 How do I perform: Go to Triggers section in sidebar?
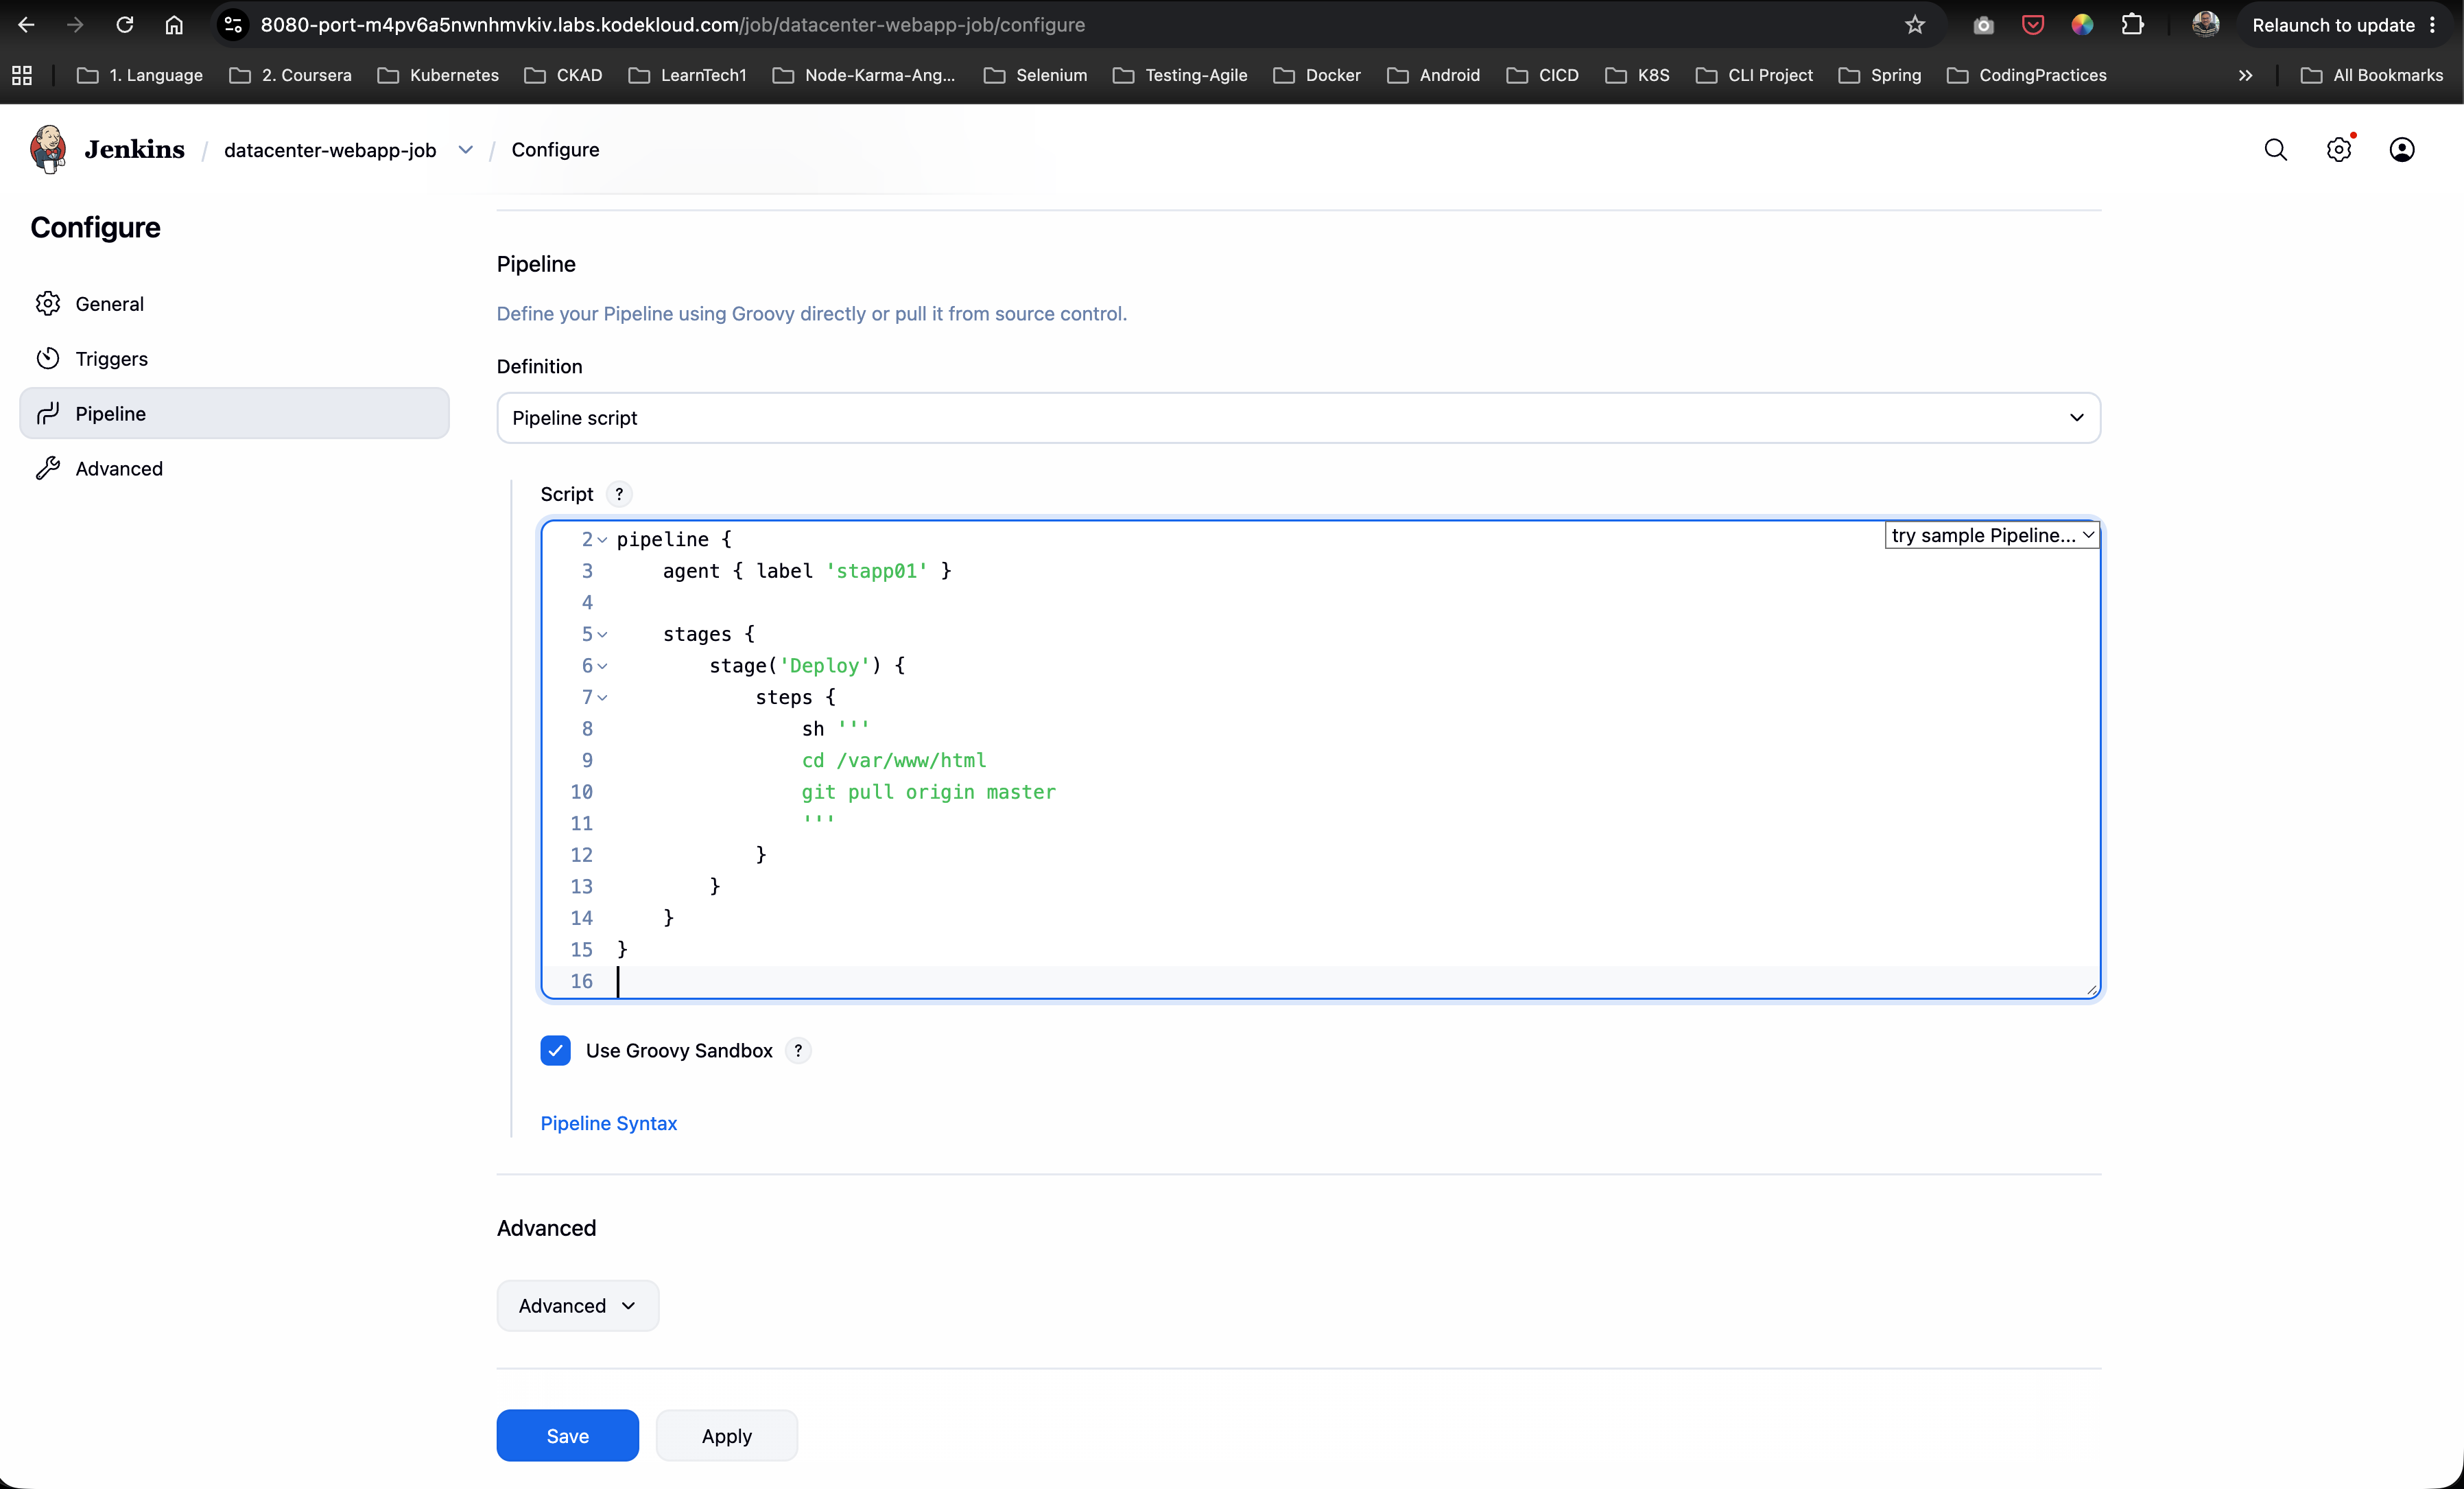234,358
